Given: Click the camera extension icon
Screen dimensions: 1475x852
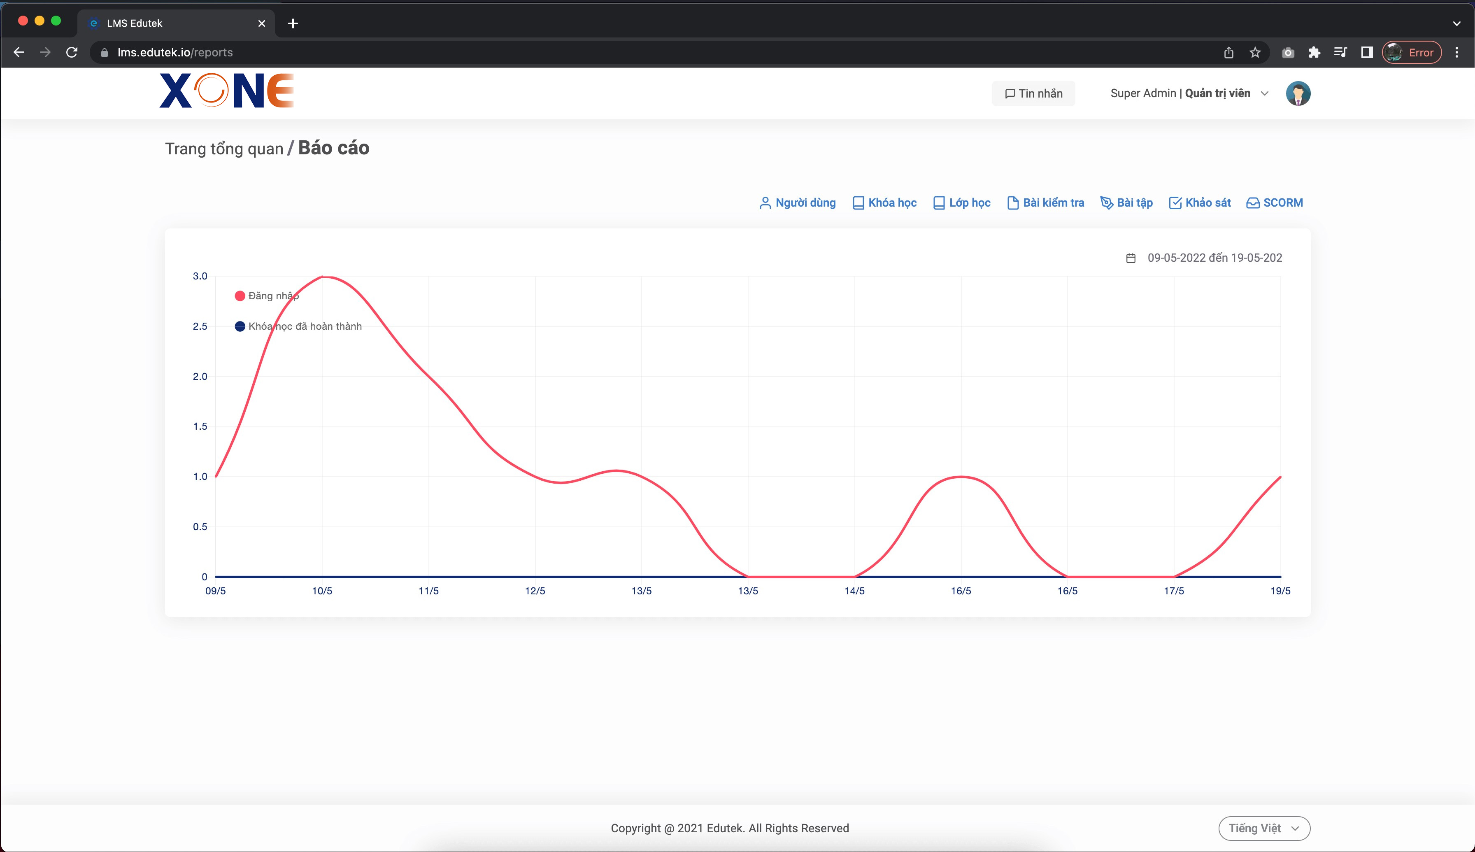Looking at the screenshot, I should (1288, 53).
